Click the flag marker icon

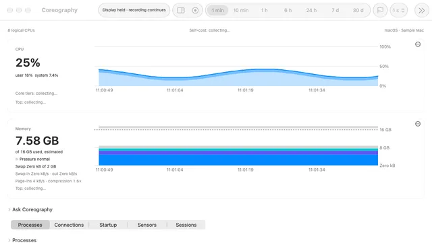point(380,10)
